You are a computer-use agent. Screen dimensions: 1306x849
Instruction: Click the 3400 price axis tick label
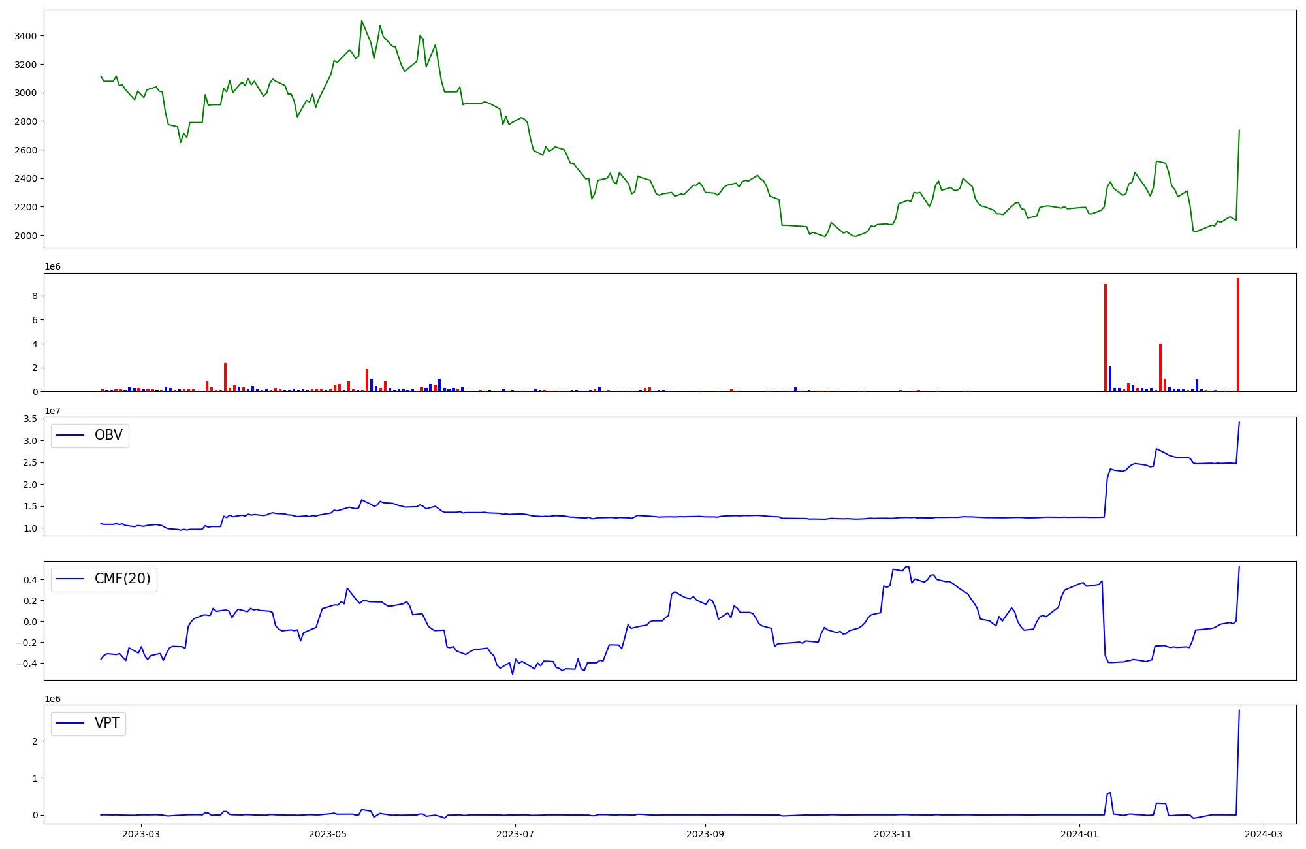[x=25, y=36]
